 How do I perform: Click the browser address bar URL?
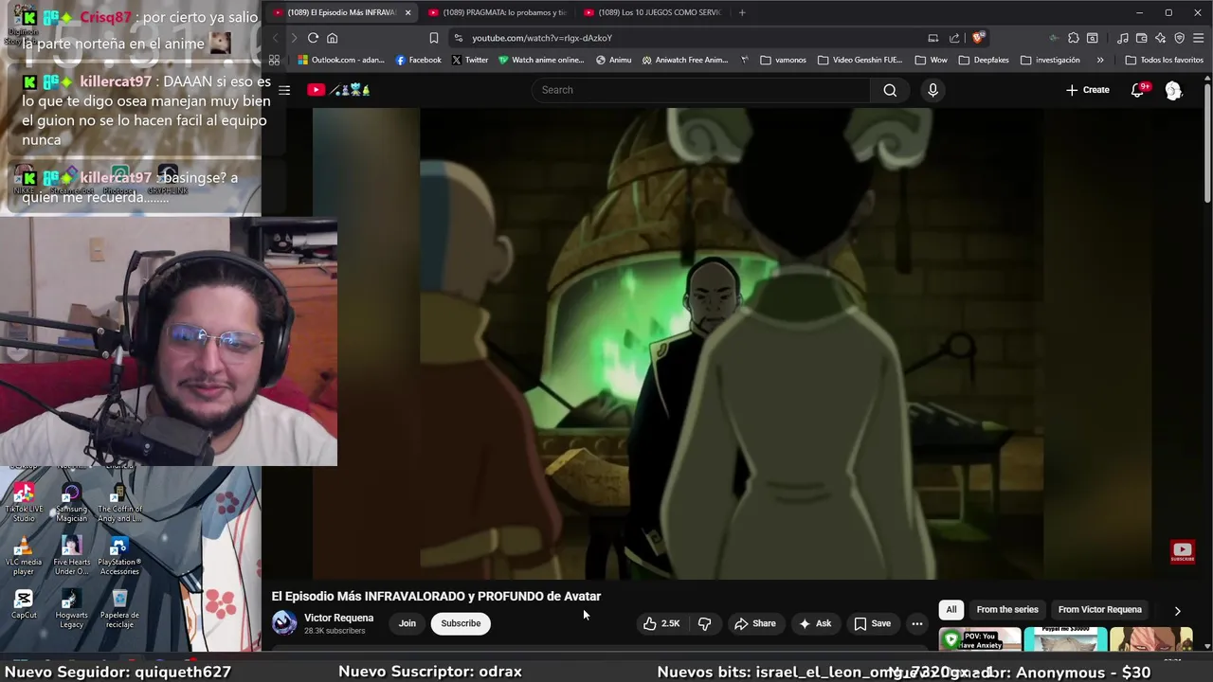[x=542, y=38]
